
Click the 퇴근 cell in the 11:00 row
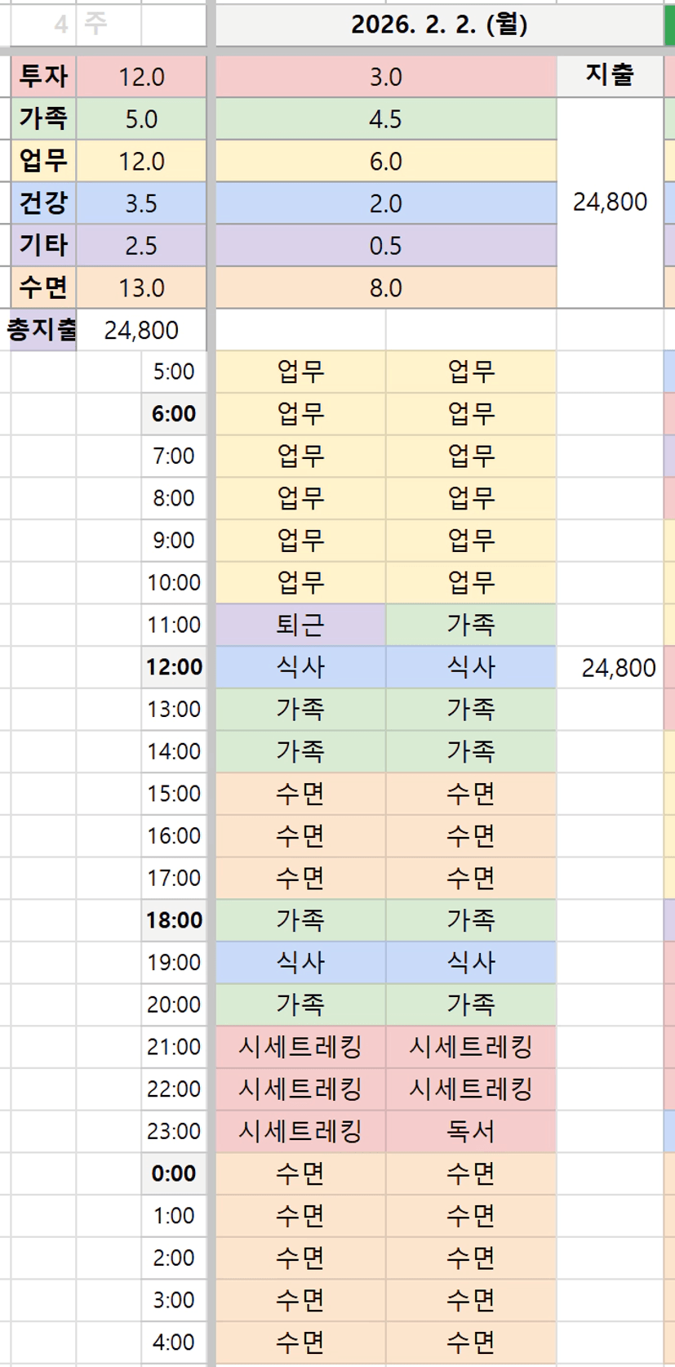tap(300, 625)
